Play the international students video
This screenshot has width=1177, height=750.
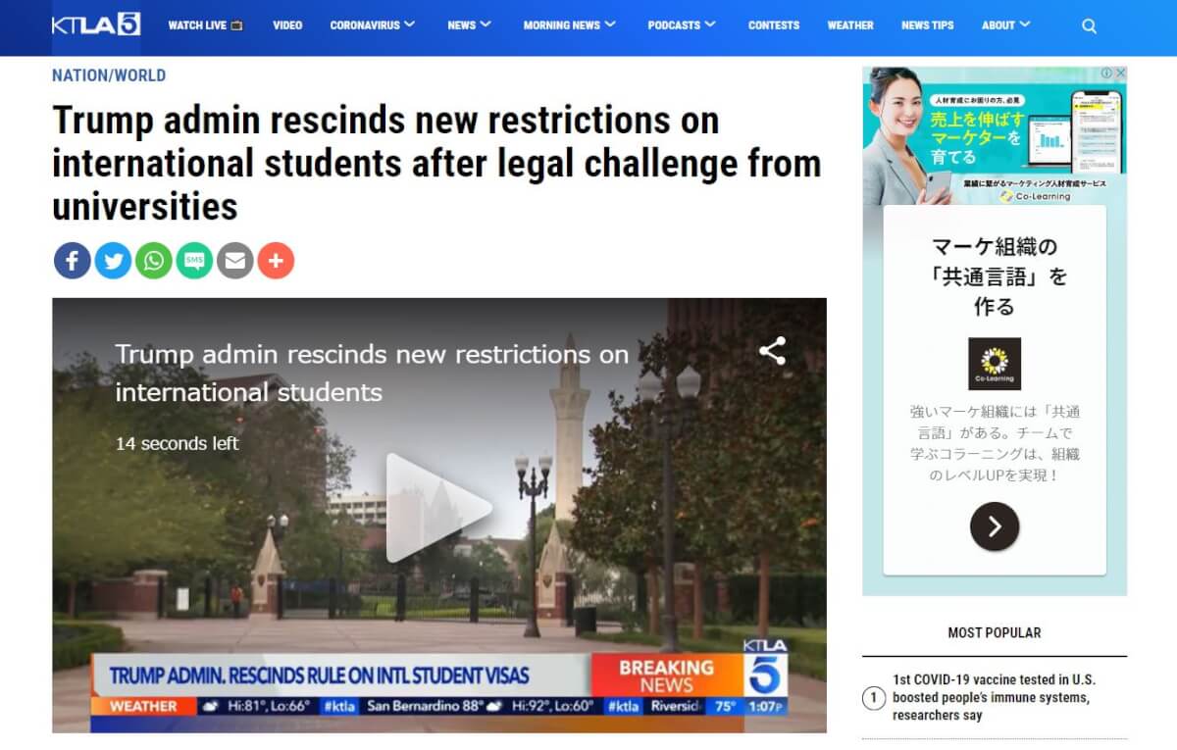point(438,508)
